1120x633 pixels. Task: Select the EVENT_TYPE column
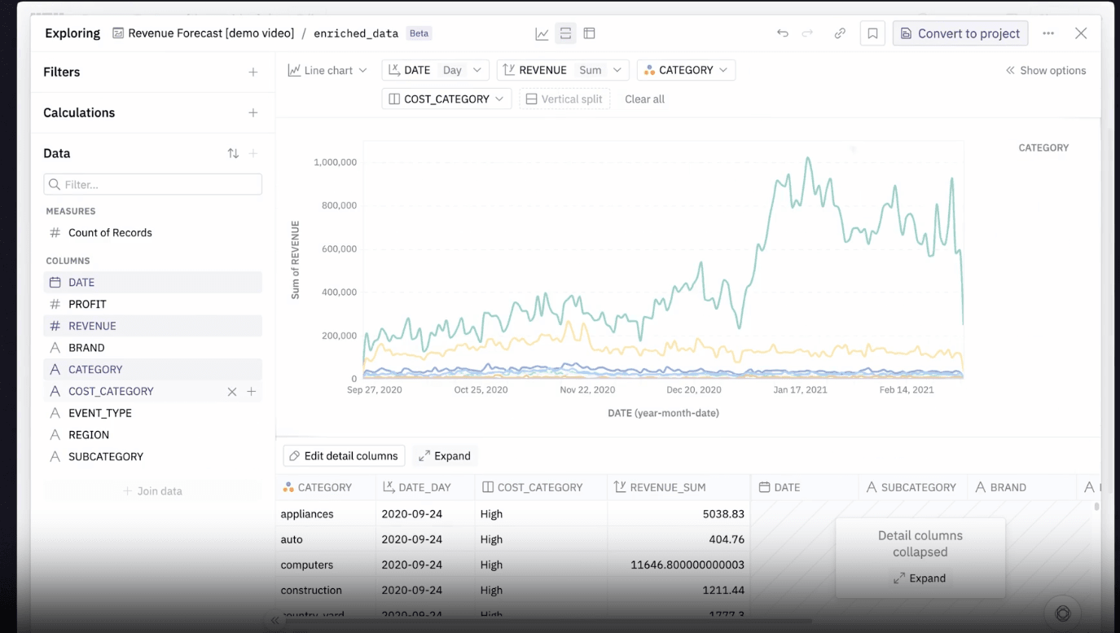[x=99, y=413]
